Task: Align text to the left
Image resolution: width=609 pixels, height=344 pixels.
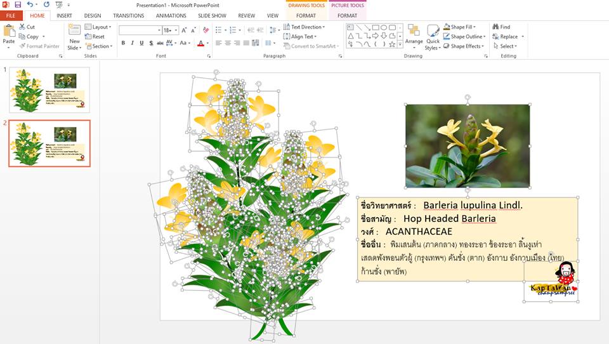Action: [x=219, y=43]
